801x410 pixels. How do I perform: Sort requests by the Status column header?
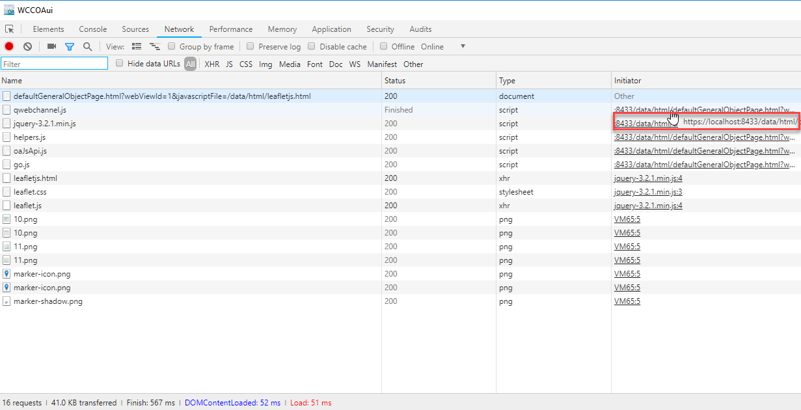[x=395, y=81]
